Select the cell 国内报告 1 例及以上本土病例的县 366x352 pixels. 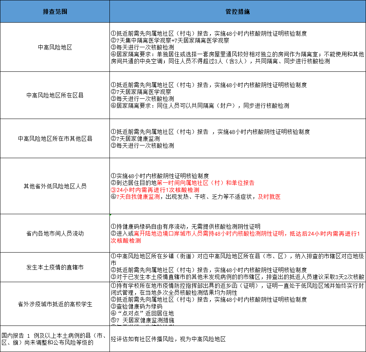(55, 339)
